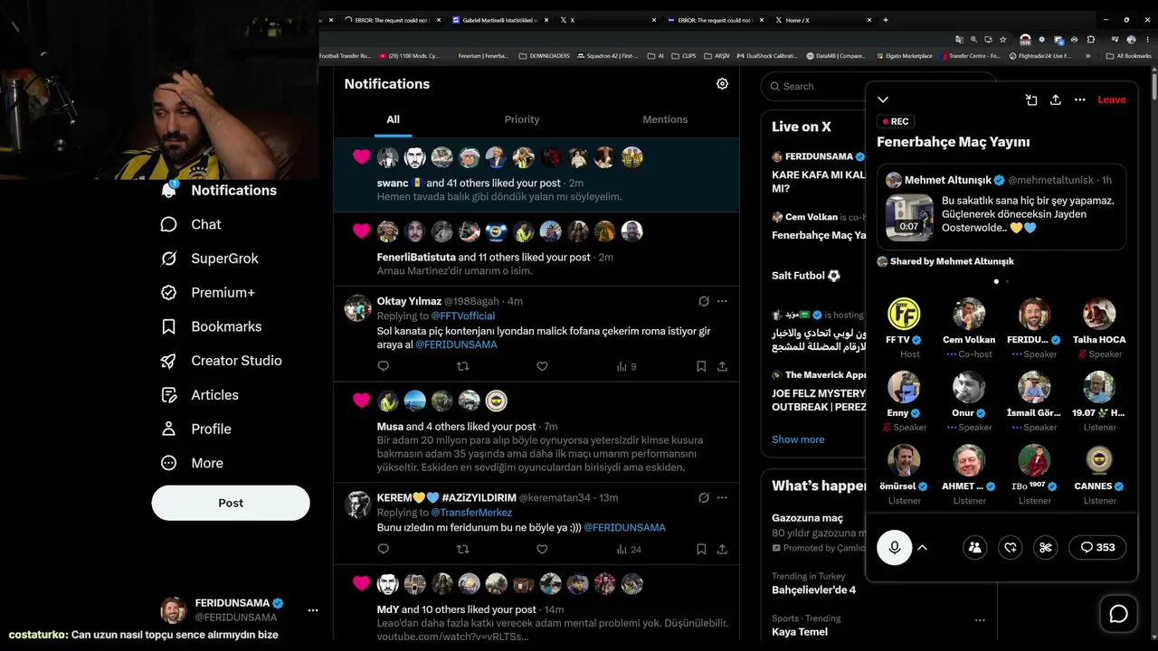Pop out the Space panel to dock

coord(1030,99)
